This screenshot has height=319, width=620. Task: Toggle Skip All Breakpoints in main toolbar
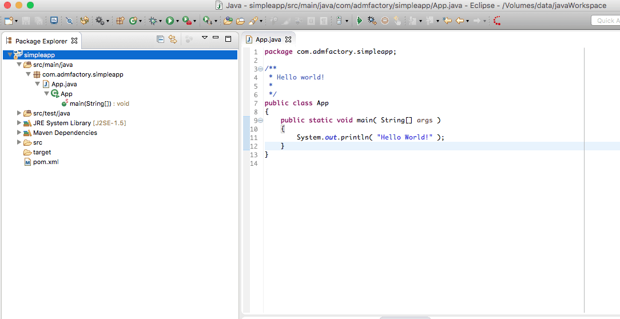click(x=69, y=21)
